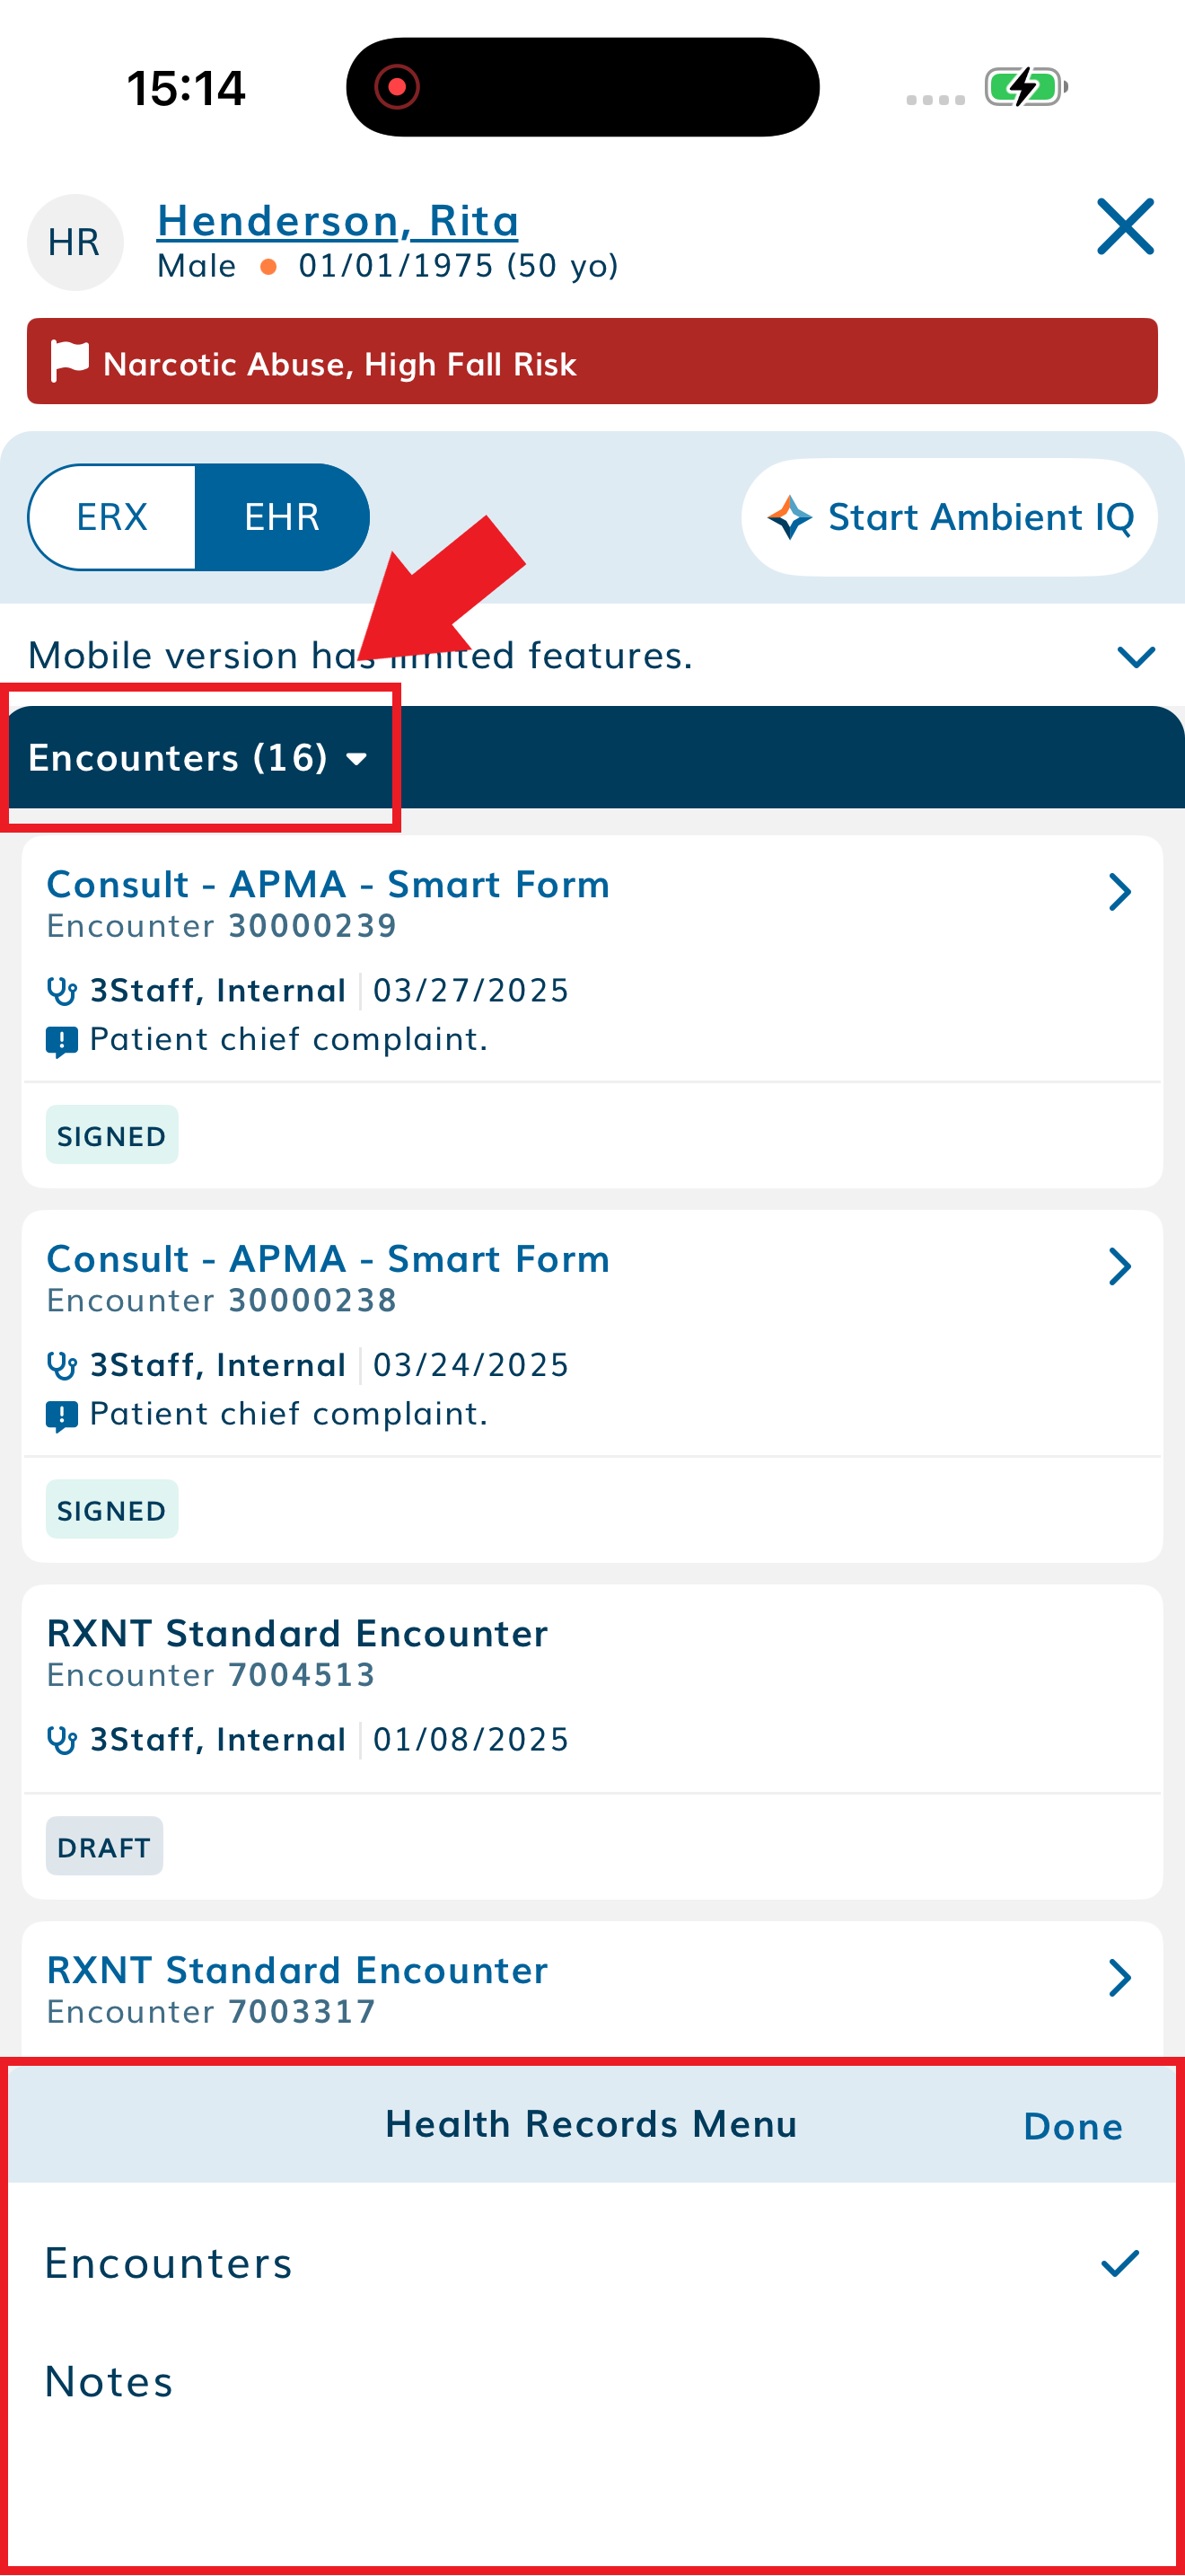Click the chief complaint icon on encounter 30000238
1185x2576 pixels.
(62, 1413)
